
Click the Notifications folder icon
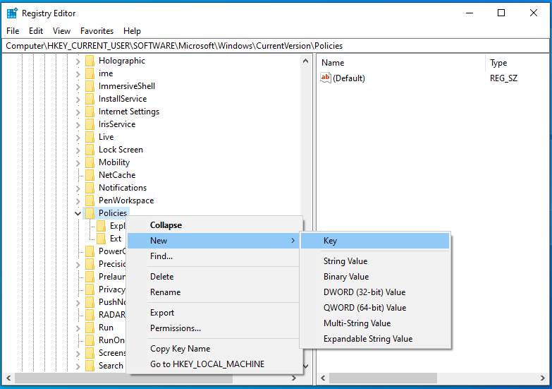click(90, 188)
